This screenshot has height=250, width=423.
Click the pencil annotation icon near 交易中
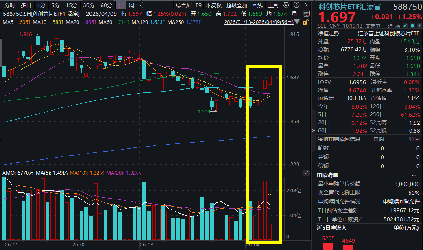pyautogui.click(x=405, y=25)
